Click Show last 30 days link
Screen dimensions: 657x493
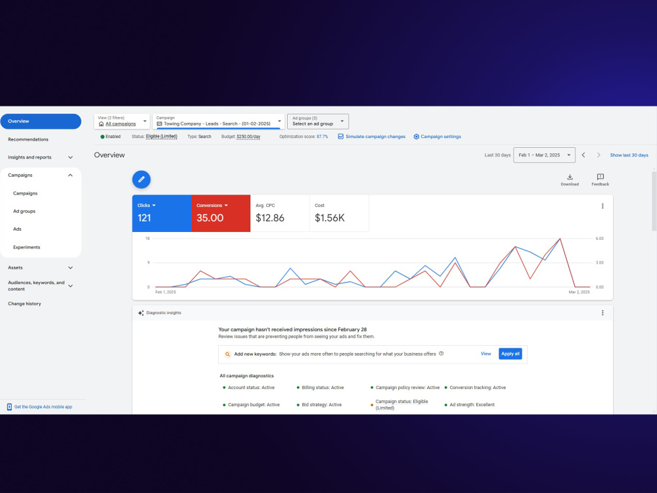click(x=629, y=155)
